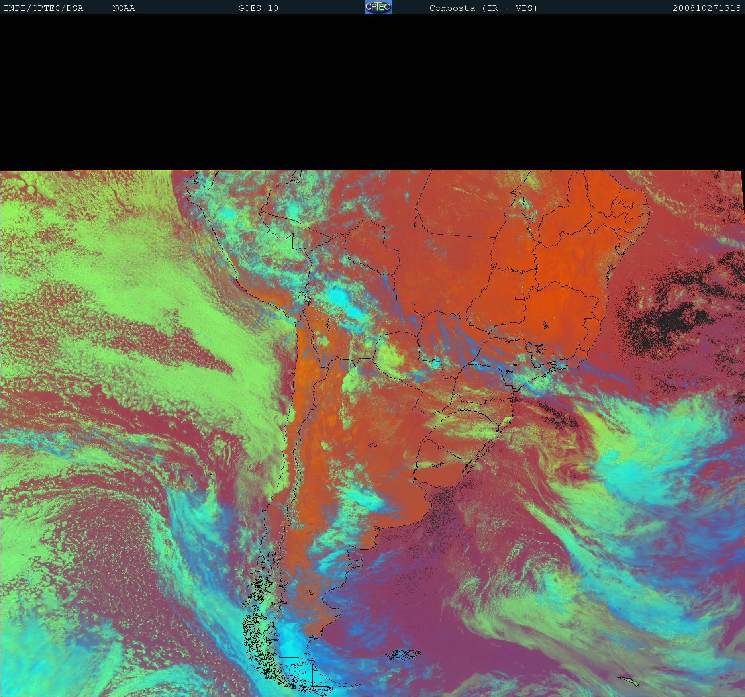Select the Mar Chiquita lake outline in Argentina
Image resolution: width=745 pixels, height=697 pixels.
[373, 446]
